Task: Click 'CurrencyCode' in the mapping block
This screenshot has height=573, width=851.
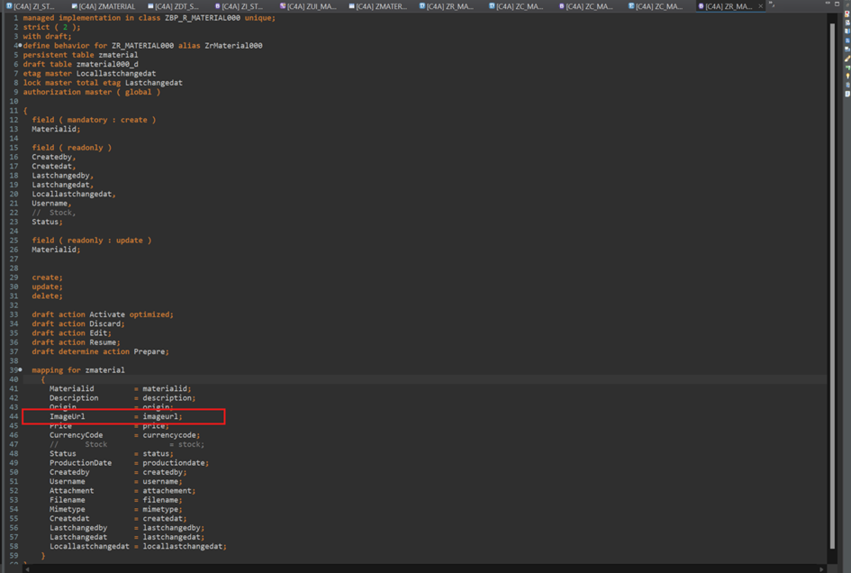Action: [x=76, y=435]
